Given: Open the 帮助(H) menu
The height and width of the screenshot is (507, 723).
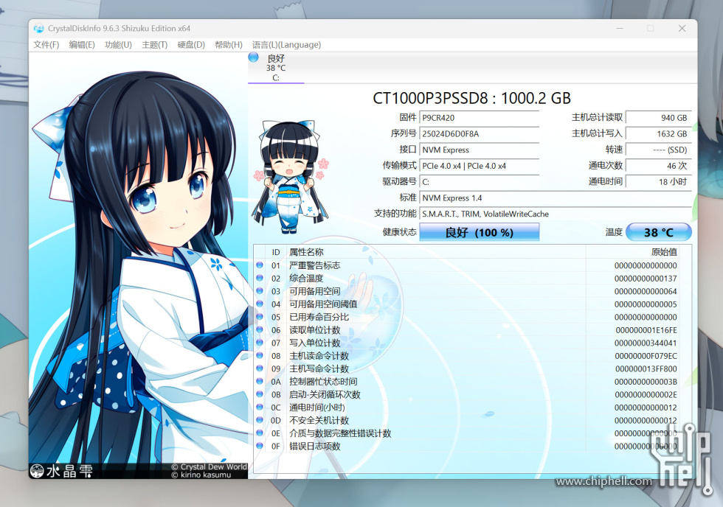Looking at the screenshot, I should click(228, 45).
